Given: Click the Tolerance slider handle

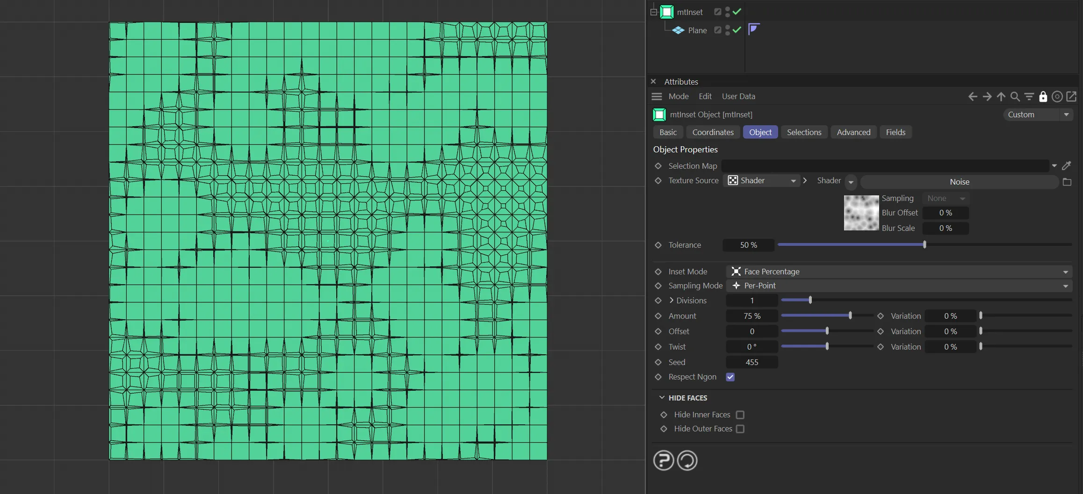Looking at the screenshot, I should coord(924,244).
